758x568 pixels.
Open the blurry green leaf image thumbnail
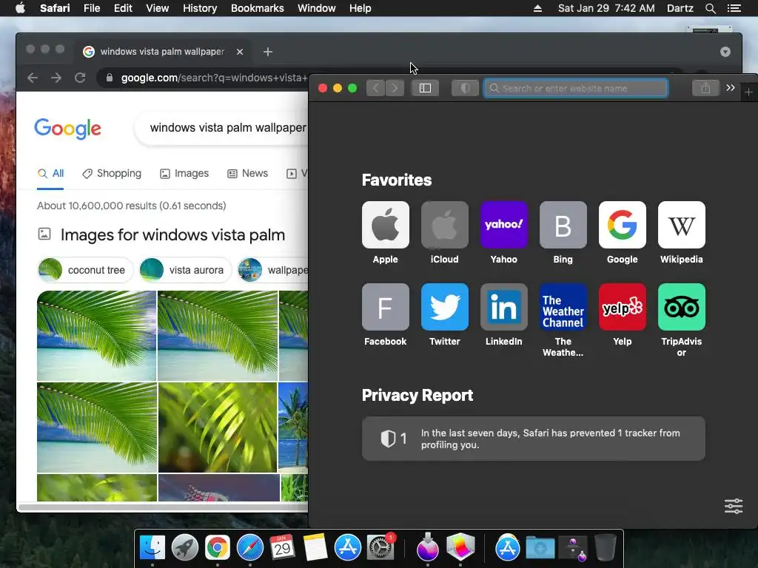pos(218,427)
